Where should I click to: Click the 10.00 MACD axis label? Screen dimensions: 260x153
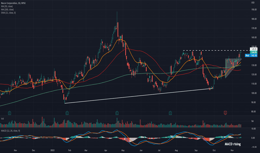point(254,129)
